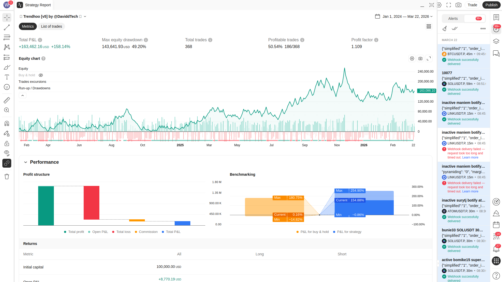The width and height of the screenshot is (502, 282).
Task: Toggle lock all drawing tools
Action: click(x=7, y=143)
